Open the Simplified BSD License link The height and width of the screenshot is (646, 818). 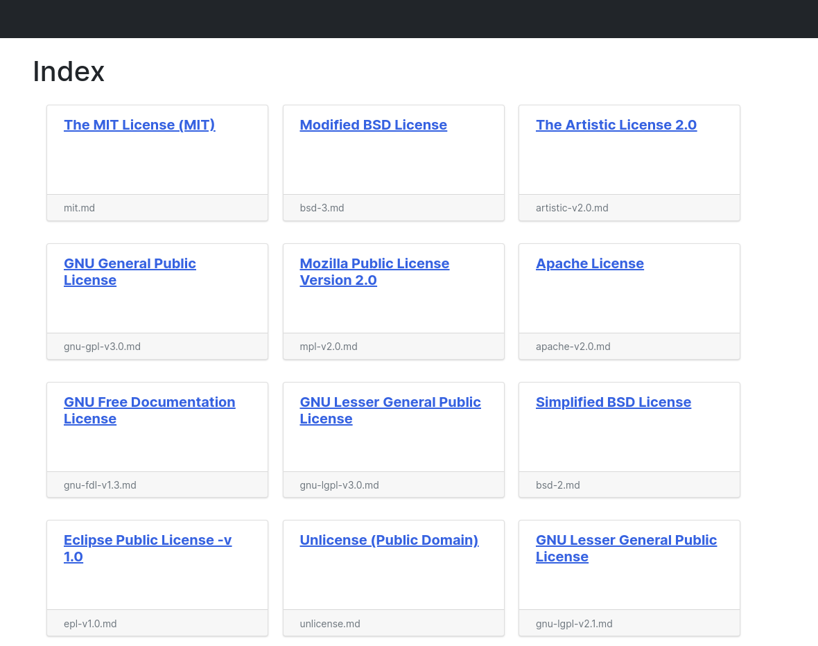613,402
